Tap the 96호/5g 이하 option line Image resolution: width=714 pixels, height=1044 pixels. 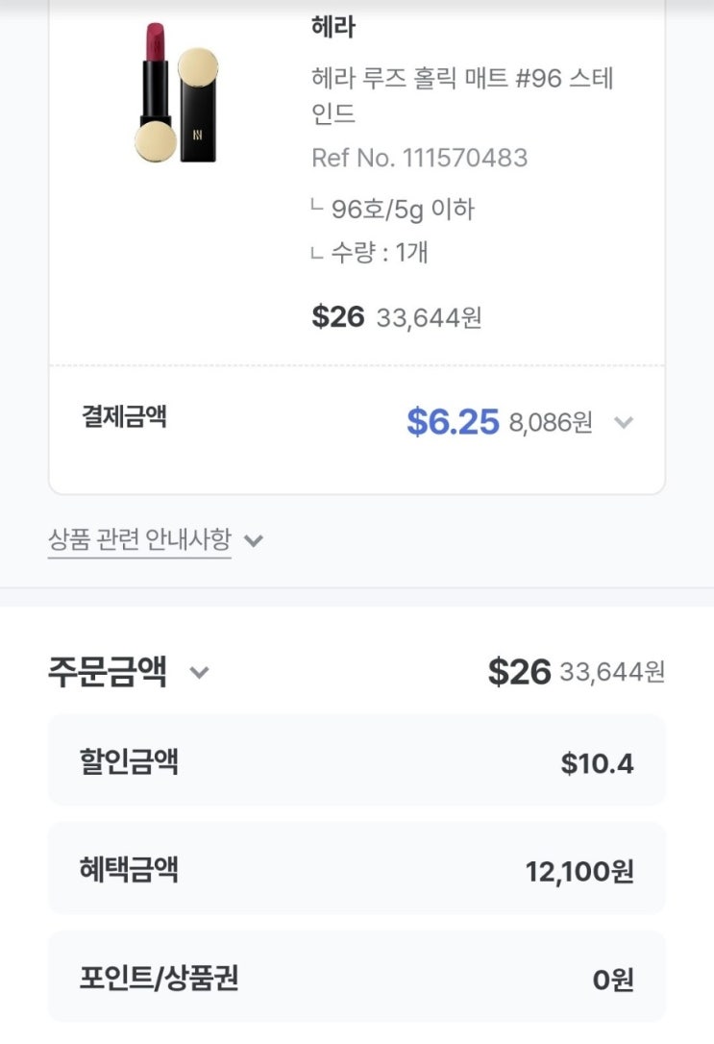click(402, 209)
